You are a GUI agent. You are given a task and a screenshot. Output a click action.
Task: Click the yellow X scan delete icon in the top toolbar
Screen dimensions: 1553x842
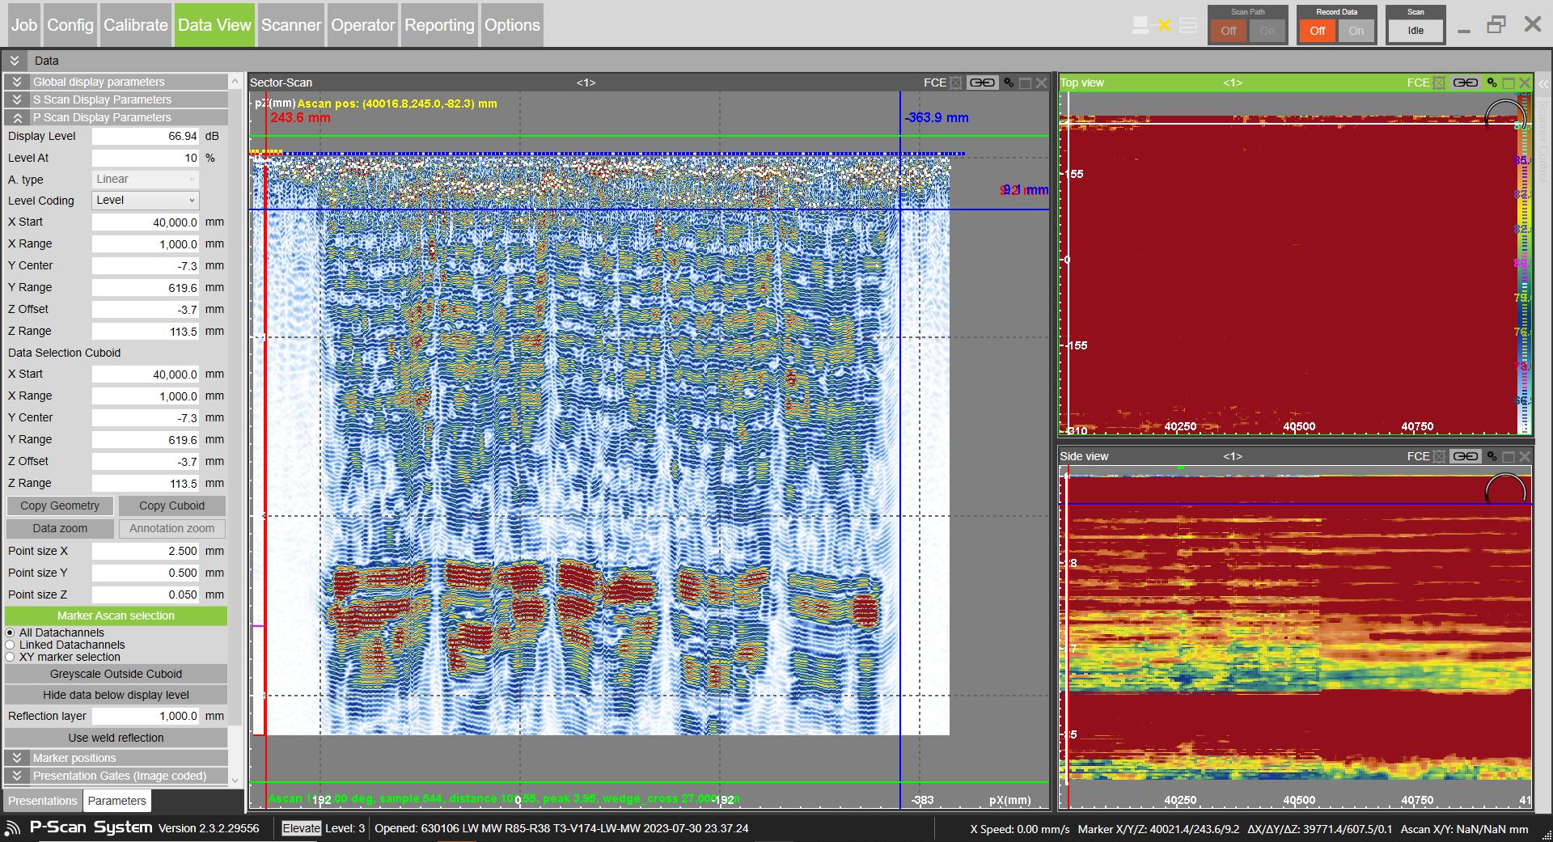(x=1163, y=25)
